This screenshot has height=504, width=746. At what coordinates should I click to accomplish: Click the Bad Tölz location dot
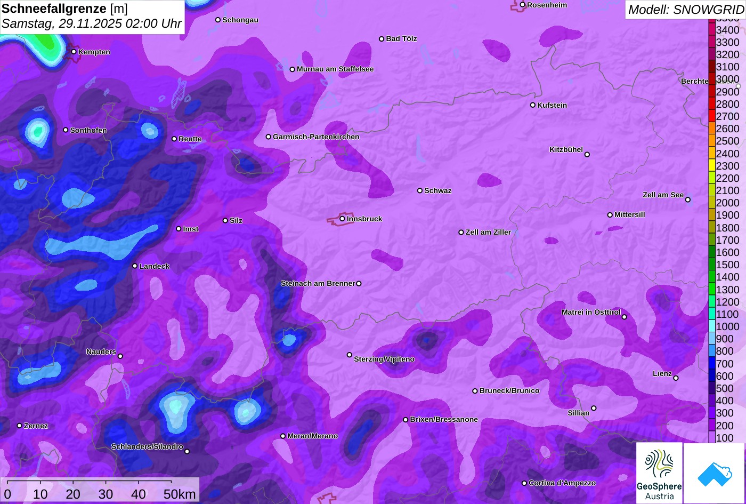click(x=381, y=39)
